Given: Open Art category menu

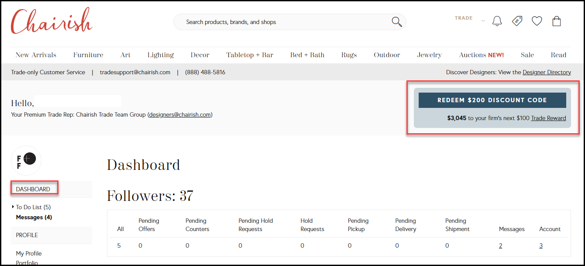Looking at the screenshot, I should coord(125,55).
